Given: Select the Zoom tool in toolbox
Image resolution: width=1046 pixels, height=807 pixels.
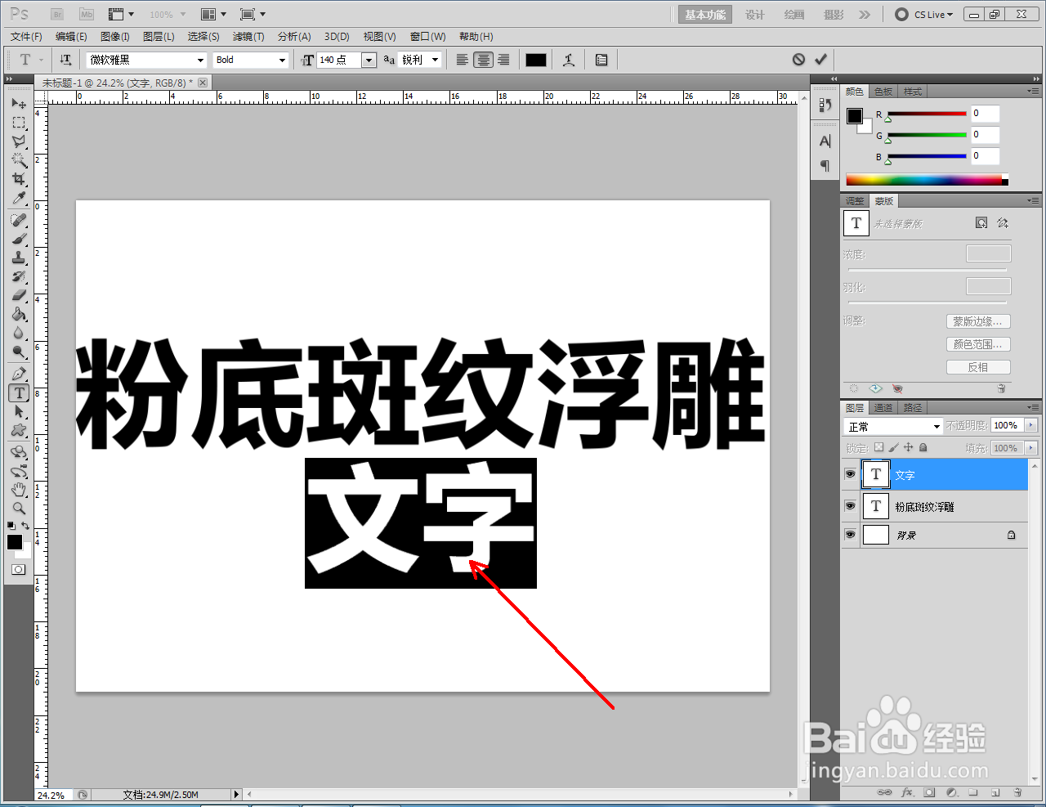Looking at the screenshot, I should point(19,509).
